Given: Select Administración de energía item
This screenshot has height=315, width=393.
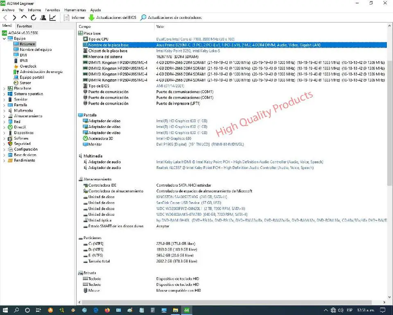Looking at the screenshot, I should pyautogui.click(x=41, y=72).
